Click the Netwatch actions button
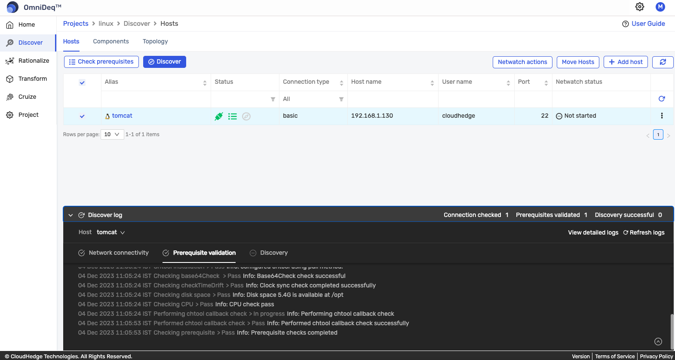The width and height of the screenshot is (675, 360). point(522,62)
